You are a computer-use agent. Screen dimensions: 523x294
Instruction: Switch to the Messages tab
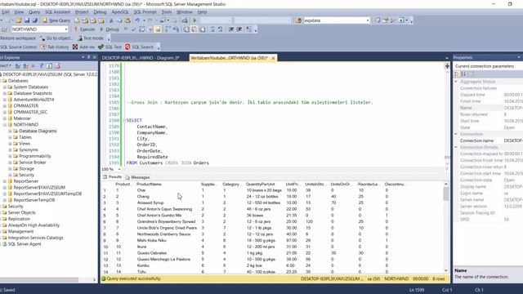[x=137, y=177]
